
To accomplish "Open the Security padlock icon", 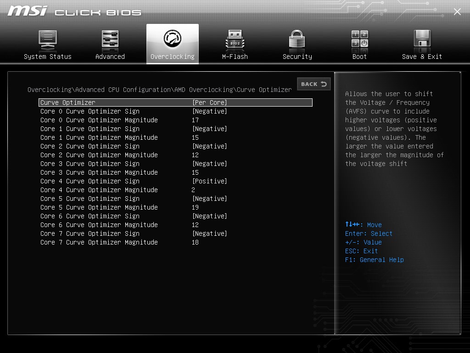I will [x=297, y=39].
